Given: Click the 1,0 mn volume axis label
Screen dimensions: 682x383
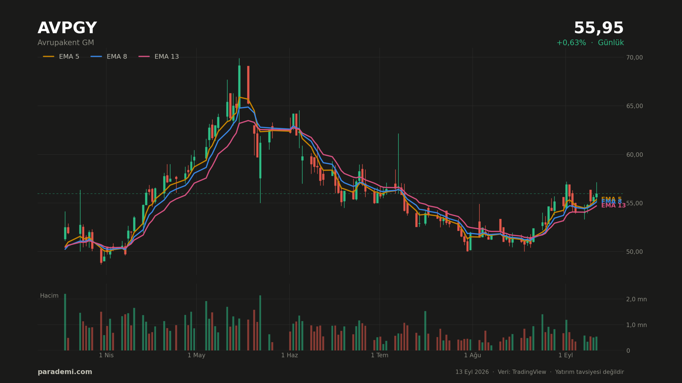Looking at the screenshot, I should pyautogui.click(x=636, y=325).
